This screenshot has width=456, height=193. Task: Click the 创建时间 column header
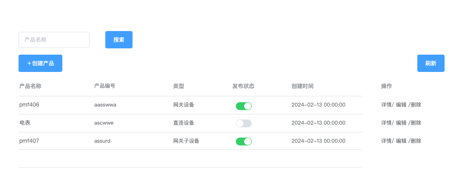[303, 86]
